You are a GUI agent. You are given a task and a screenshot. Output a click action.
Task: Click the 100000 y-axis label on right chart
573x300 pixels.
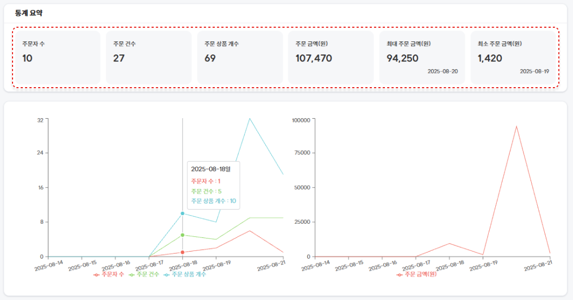coord(301,119)
